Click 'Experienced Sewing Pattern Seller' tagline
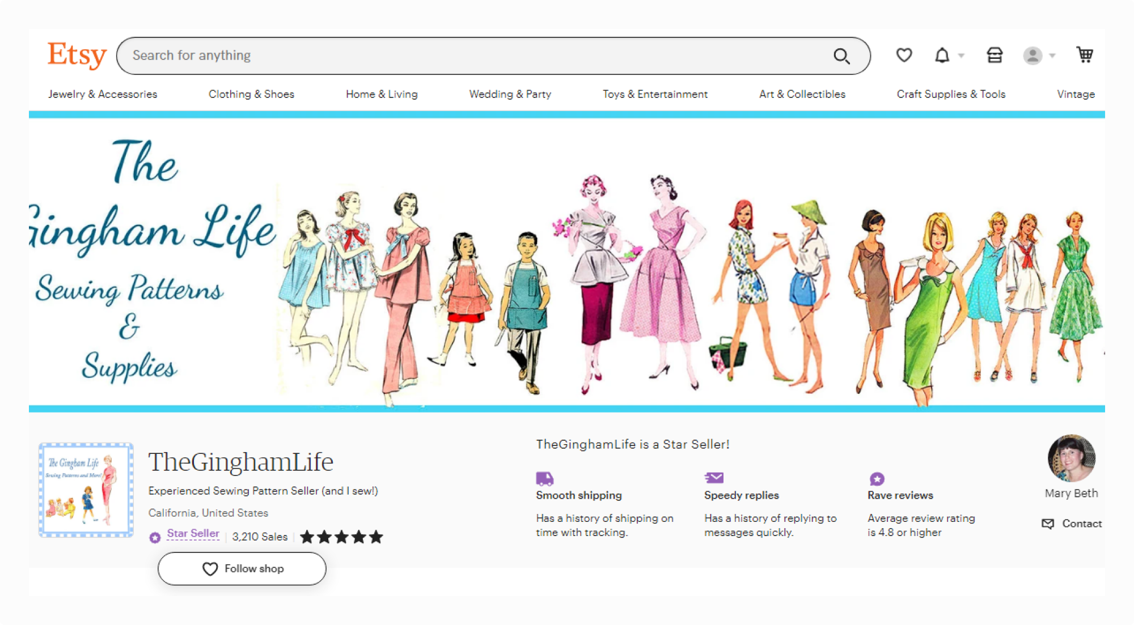 tap(263, 491)
